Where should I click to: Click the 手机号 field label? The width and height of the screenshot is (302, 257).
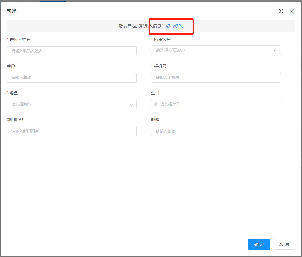point(160,66)
